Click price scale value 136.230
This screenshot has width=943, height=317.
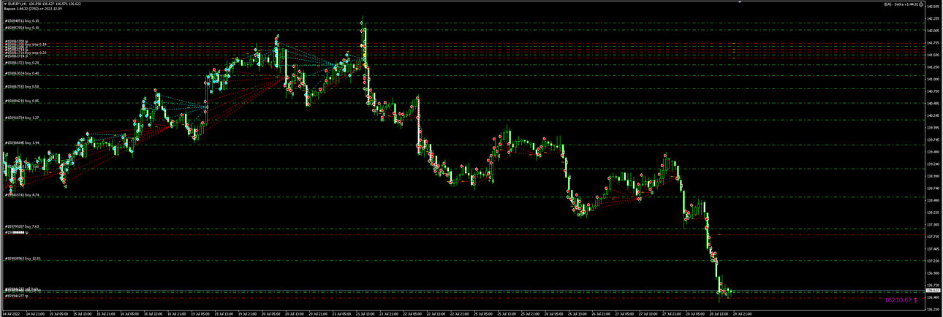(x=933, y=309)
